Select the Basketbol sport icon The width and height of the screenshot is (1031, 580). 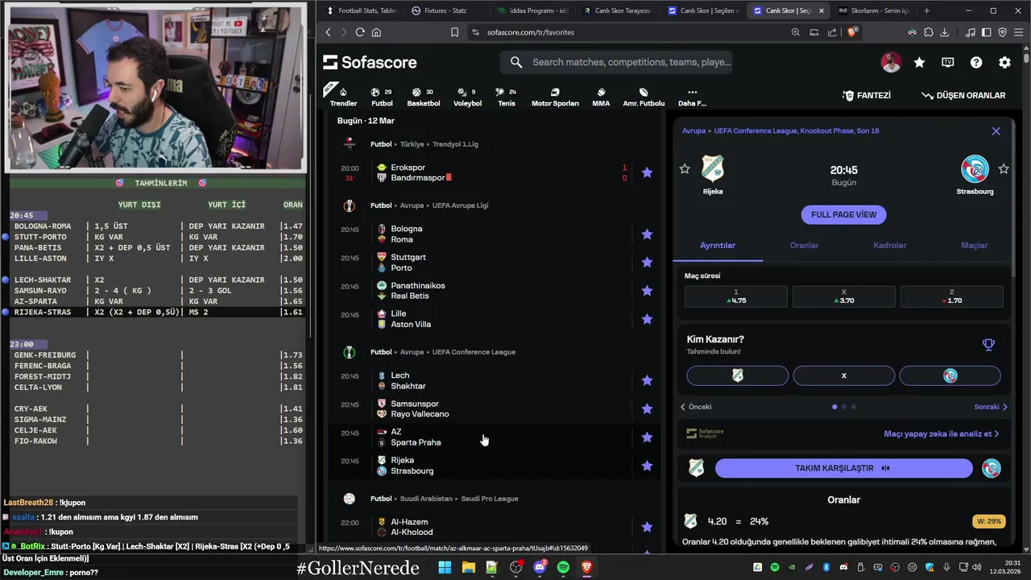(x=424, y=97)
